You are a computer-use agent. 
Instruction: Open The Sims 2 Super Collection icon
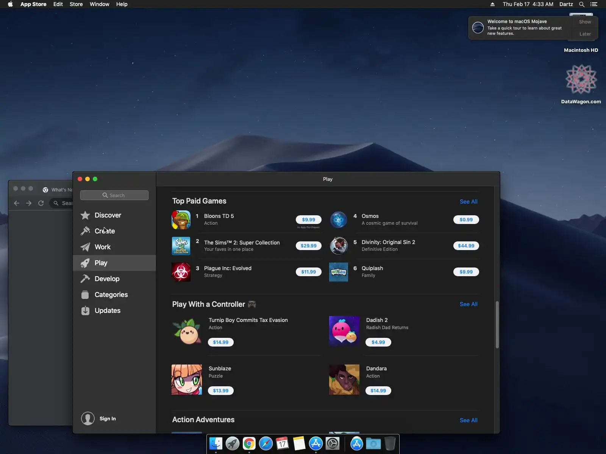[181, 246]
